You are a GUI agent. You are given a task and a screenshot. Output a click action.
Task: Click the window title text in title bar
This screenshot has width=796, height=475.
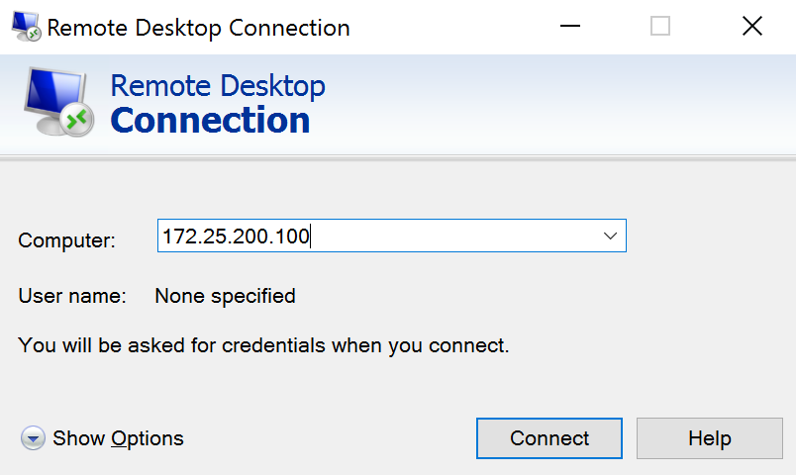[x=198, y=28]
